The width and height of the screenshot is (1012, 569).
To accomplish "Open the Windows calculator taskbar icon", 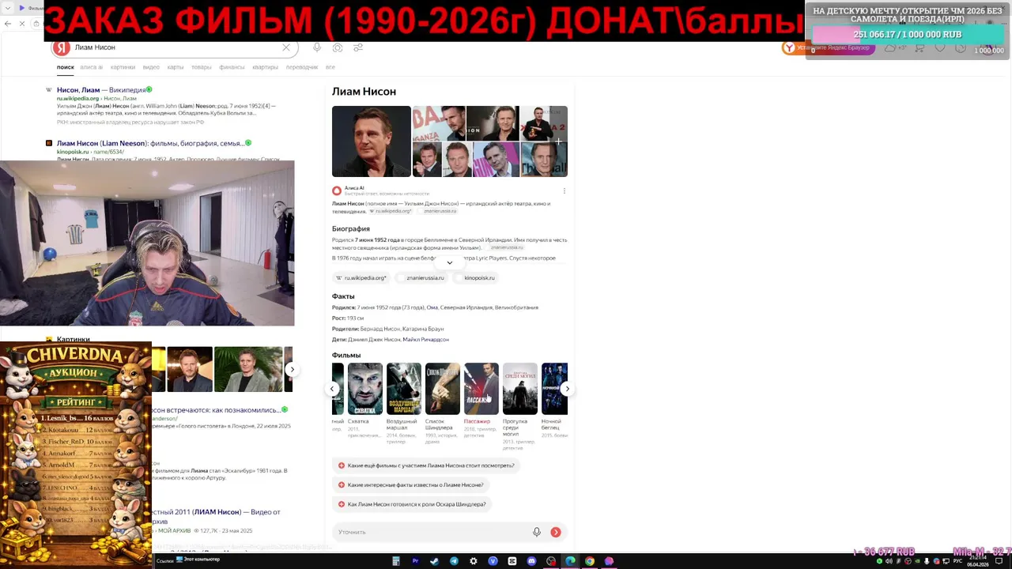I will click(396, 561).
